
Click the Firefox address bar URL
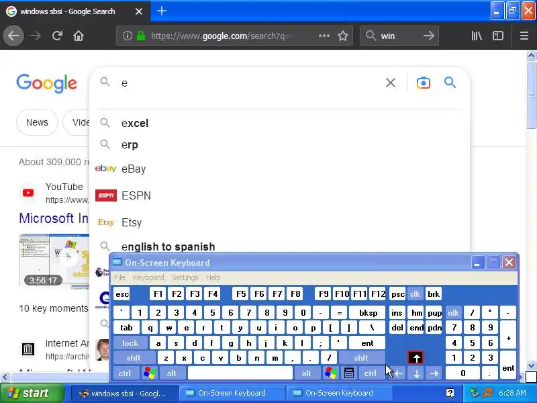(x=221, y=36)
